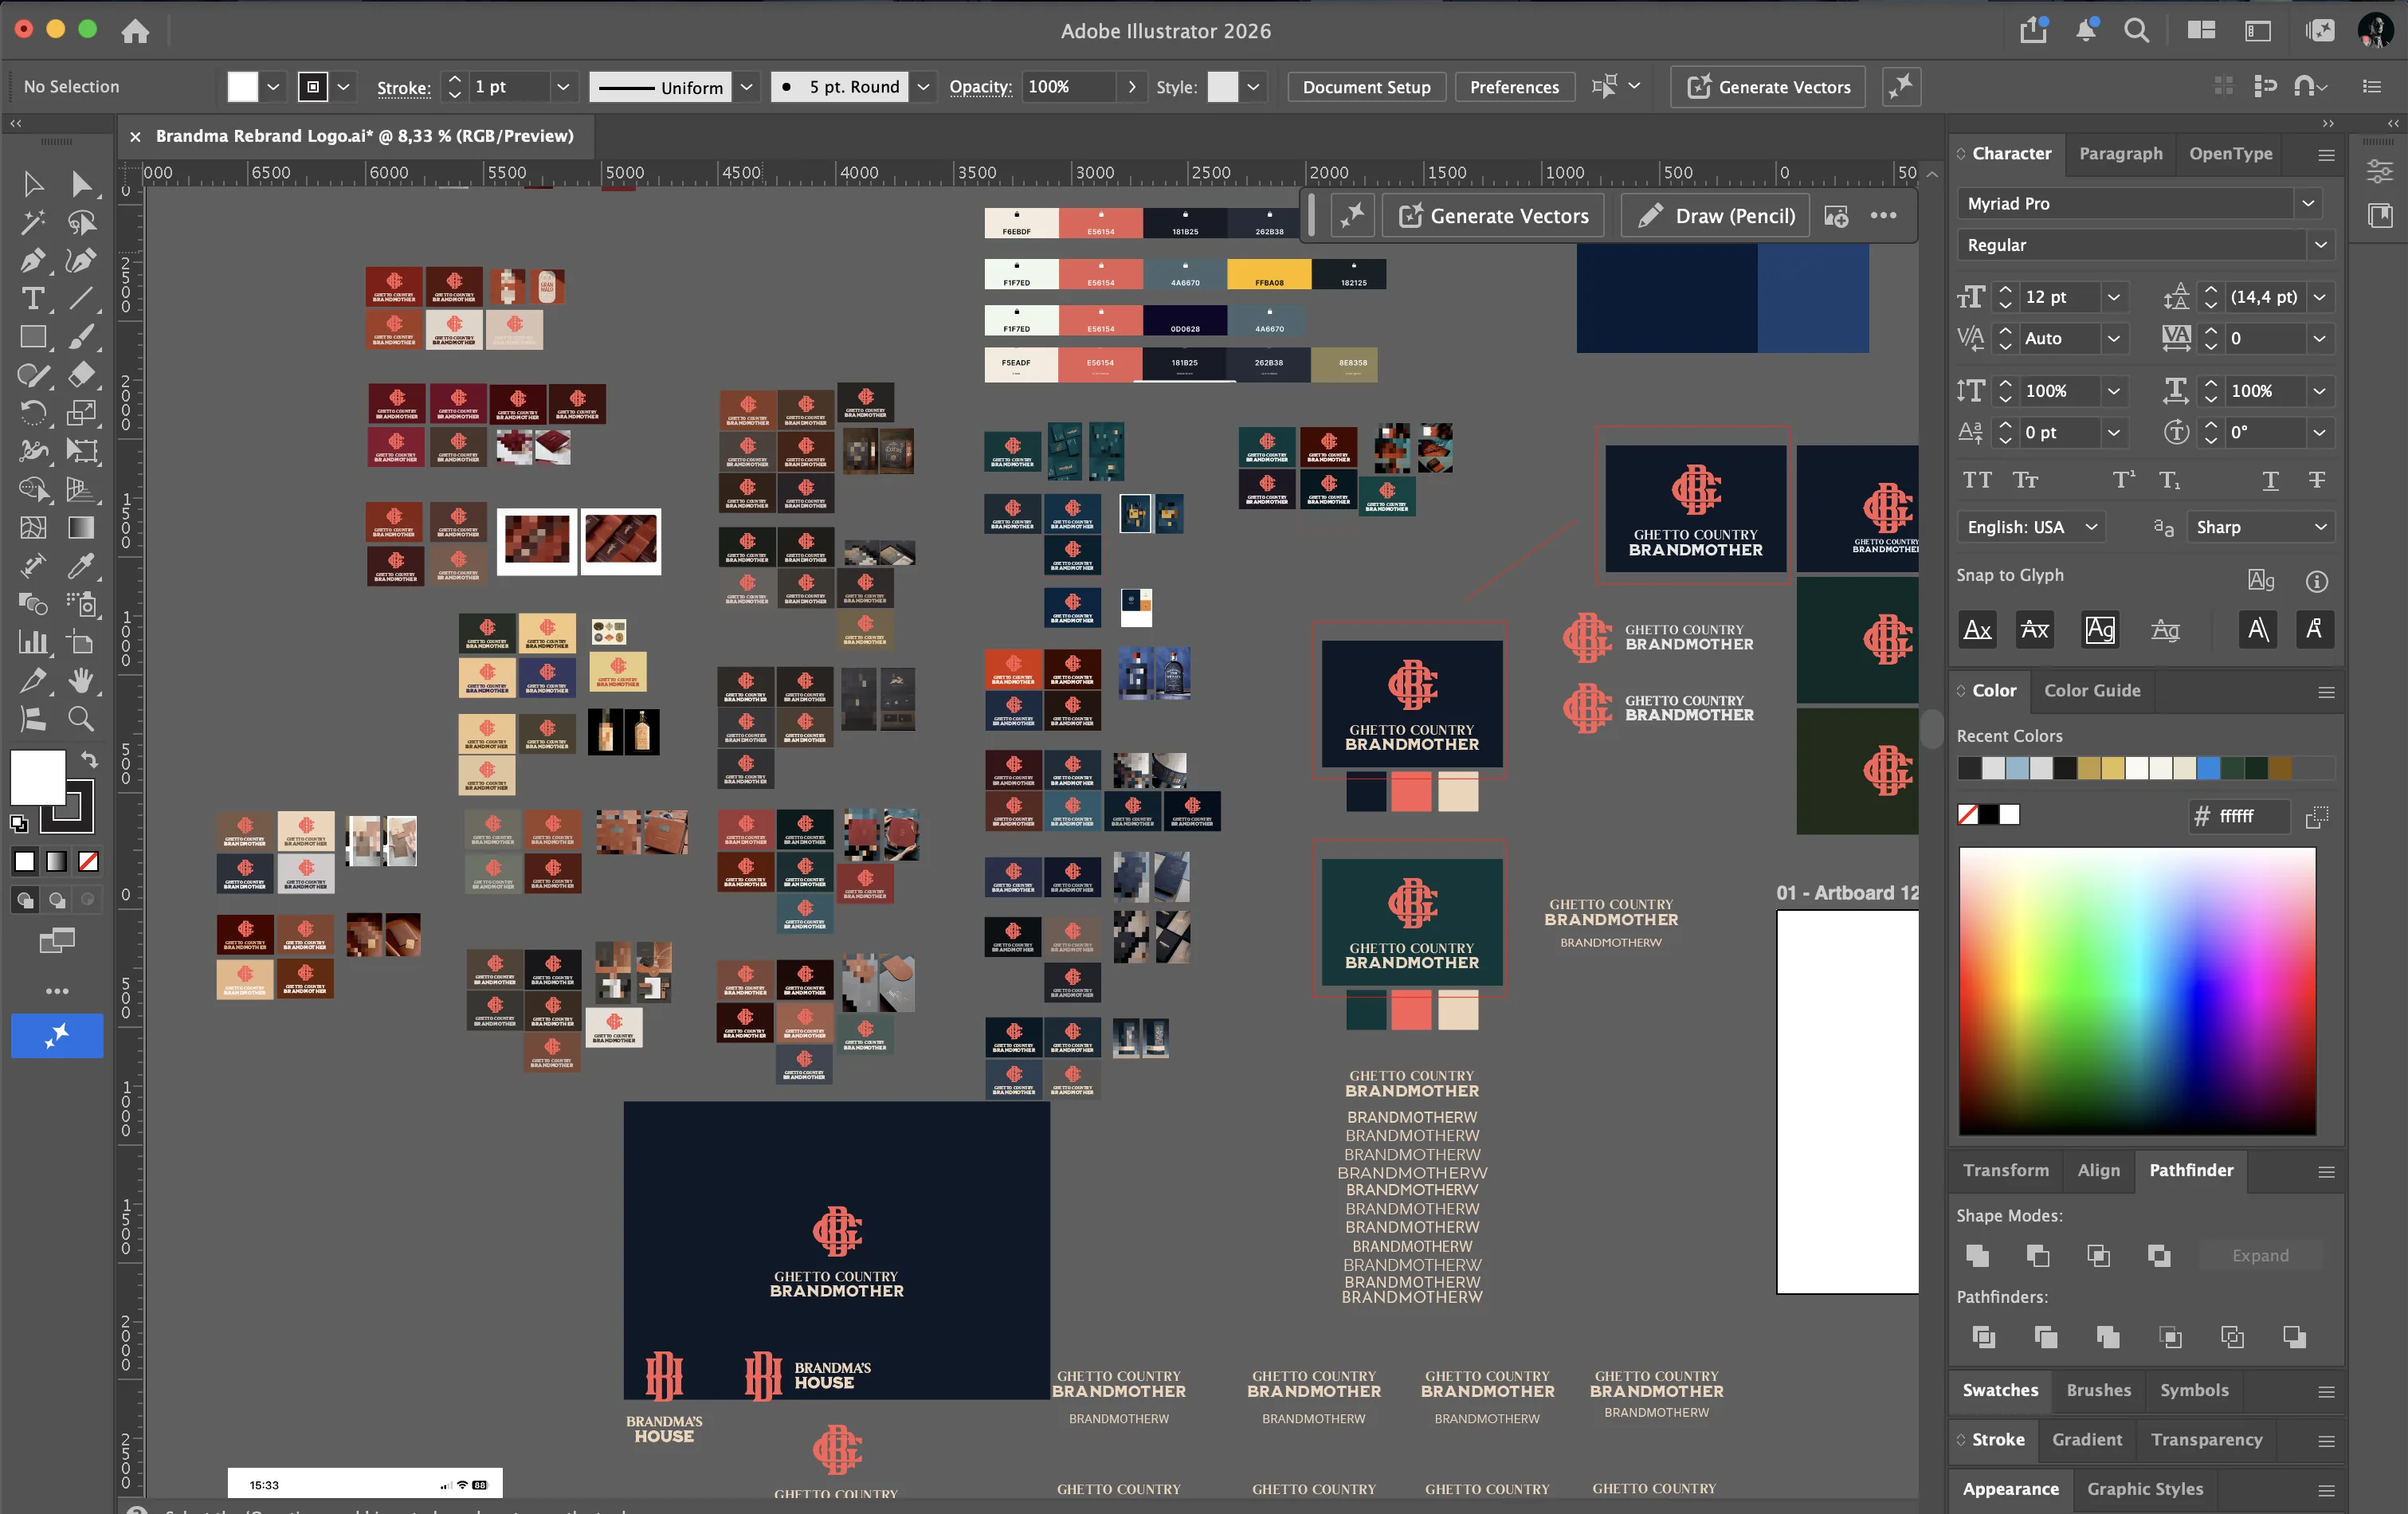
Task: Open the Sharp anti-aliasing dropdown
Action: pos(2260,527)
